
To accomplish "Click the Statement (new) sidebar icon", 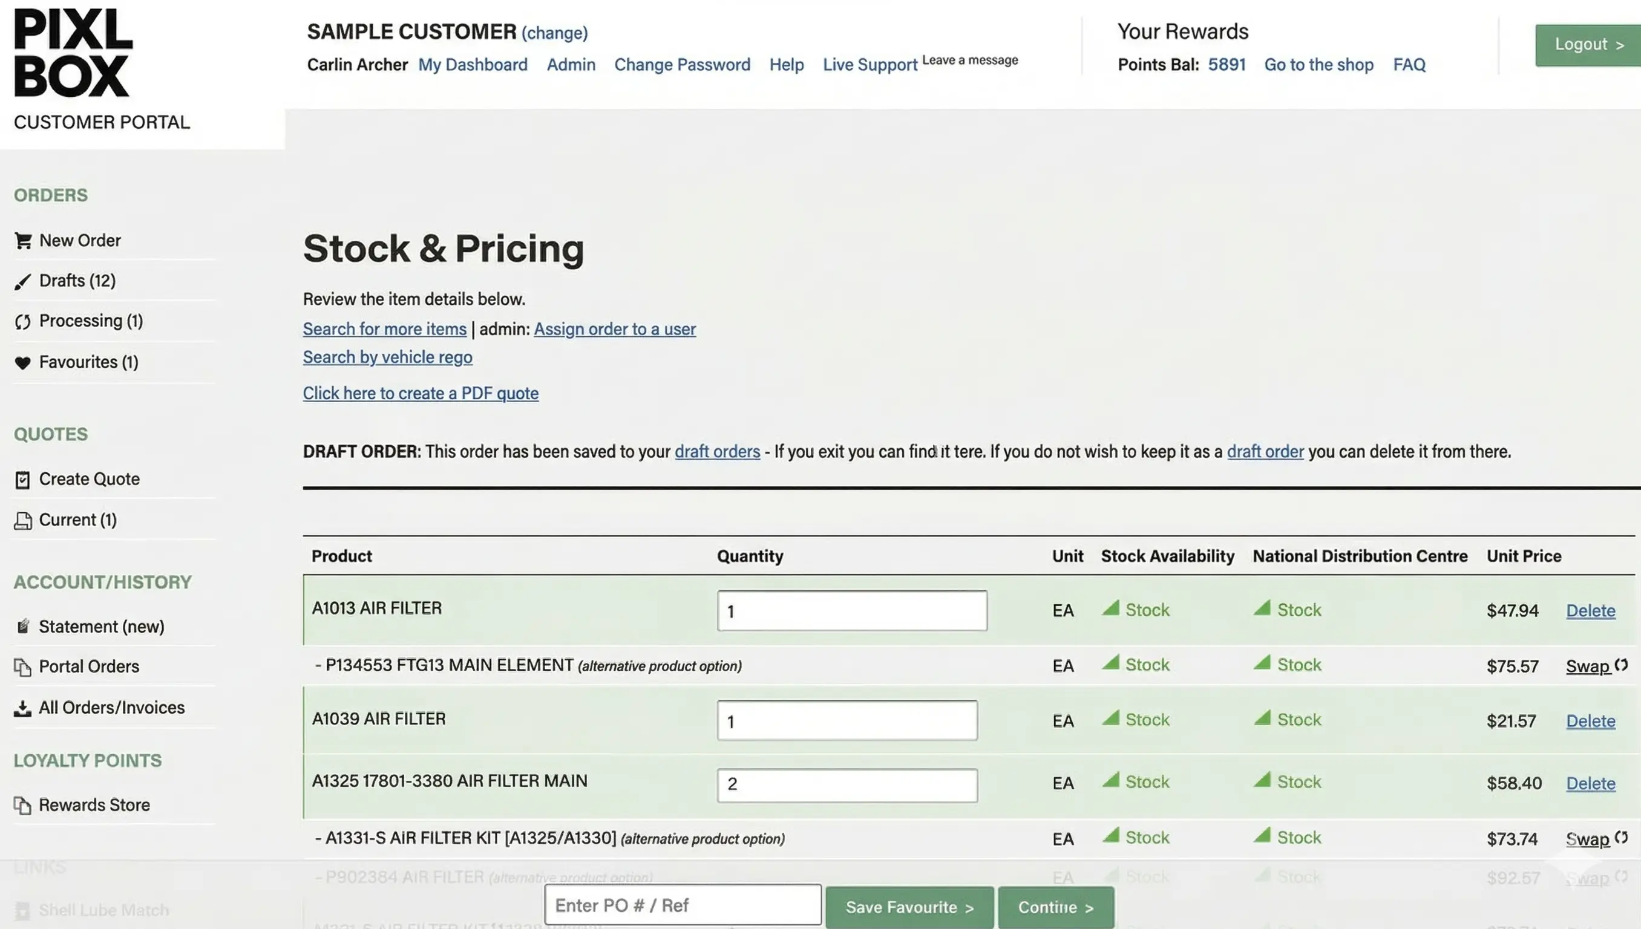I will 22,627.
